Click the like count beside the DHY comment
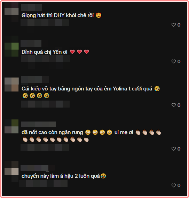 (179, 25)
